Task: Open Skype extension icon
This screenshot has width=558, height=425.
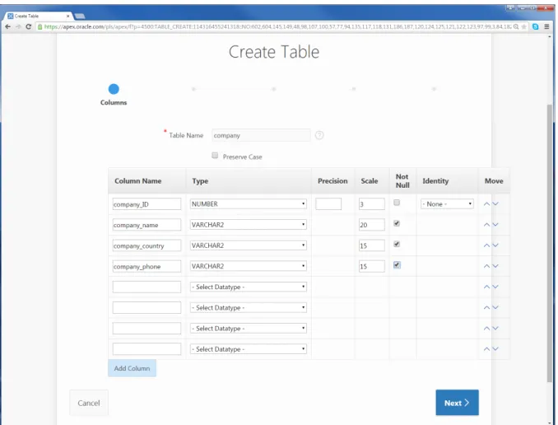Action: 535,26
